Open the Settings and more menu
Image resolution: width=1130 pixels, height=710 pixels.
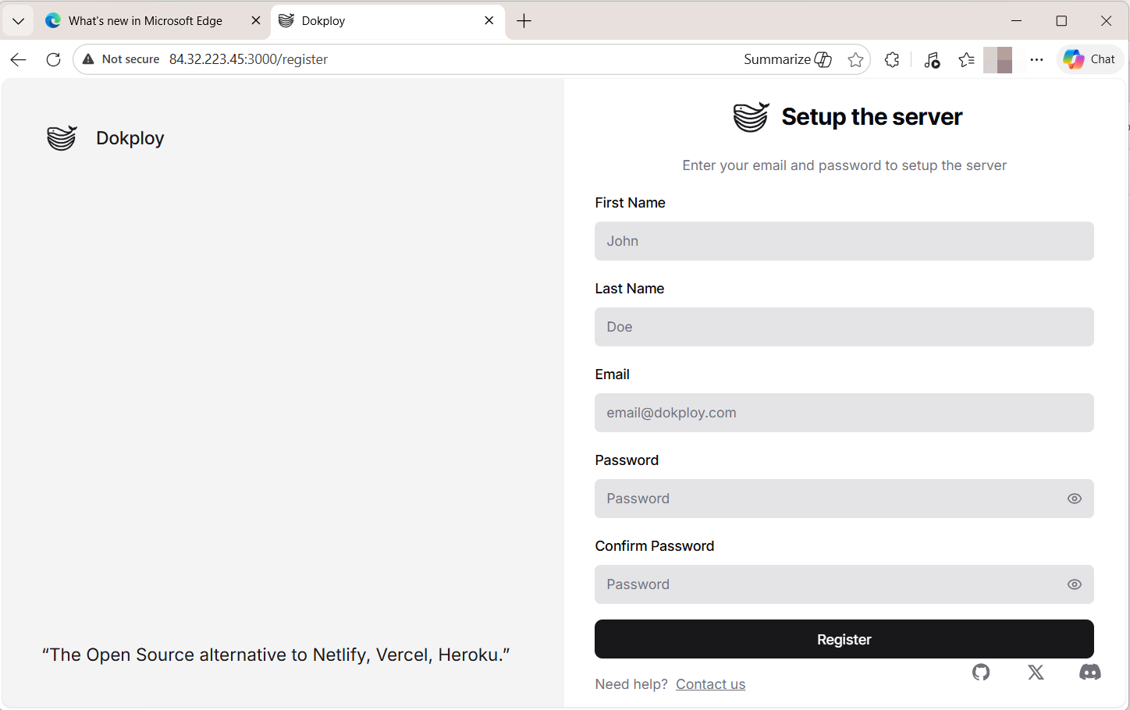pos(1036,59)
